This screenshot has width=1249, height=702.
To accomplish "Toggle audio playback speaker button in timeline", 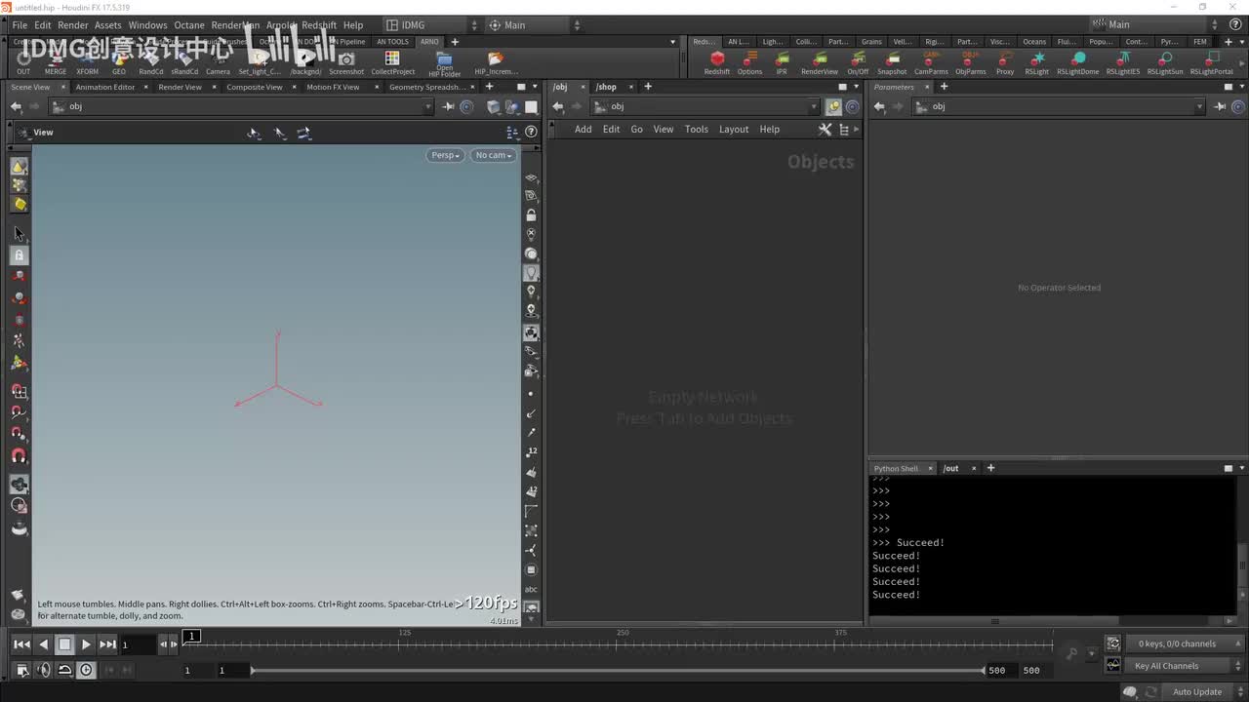I will coord(43,670).
